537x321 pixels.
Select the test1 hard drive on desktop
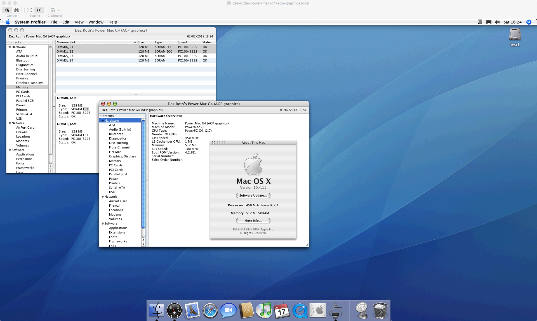tap(515, 37)
